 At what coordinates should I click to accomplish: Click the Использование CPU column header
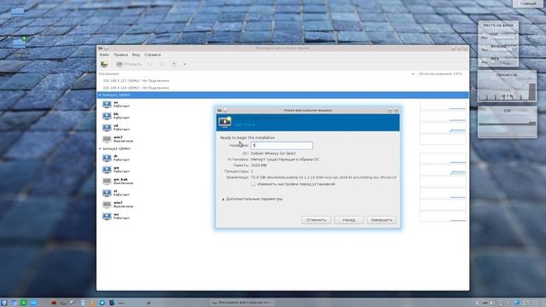click(440, 74)
